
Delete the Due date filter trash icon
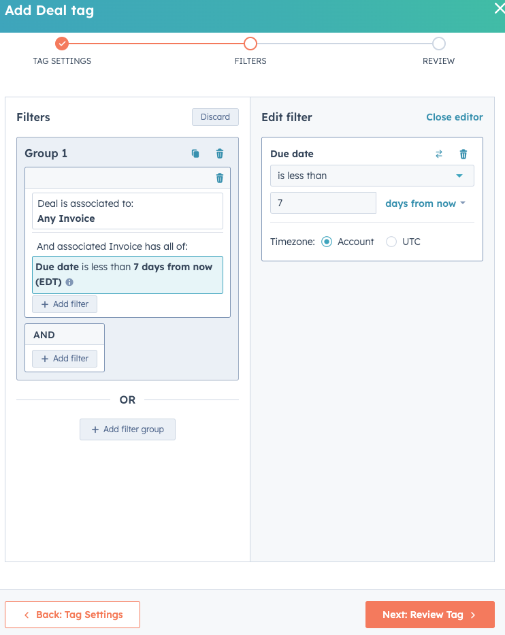pyautogui.click(x=463, y=154)
